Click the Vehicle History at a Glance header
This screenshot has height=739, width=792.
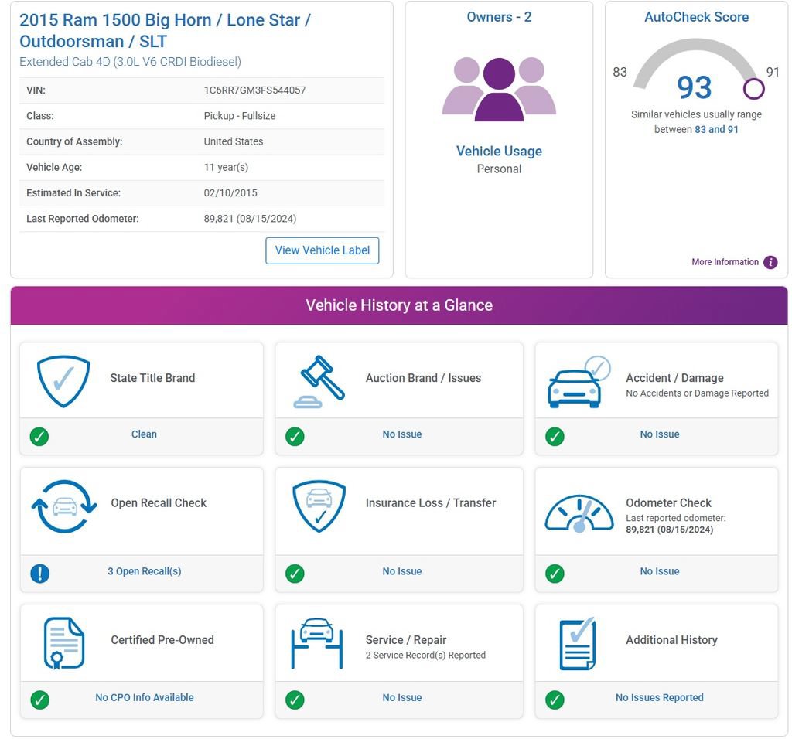coord(399,305)
